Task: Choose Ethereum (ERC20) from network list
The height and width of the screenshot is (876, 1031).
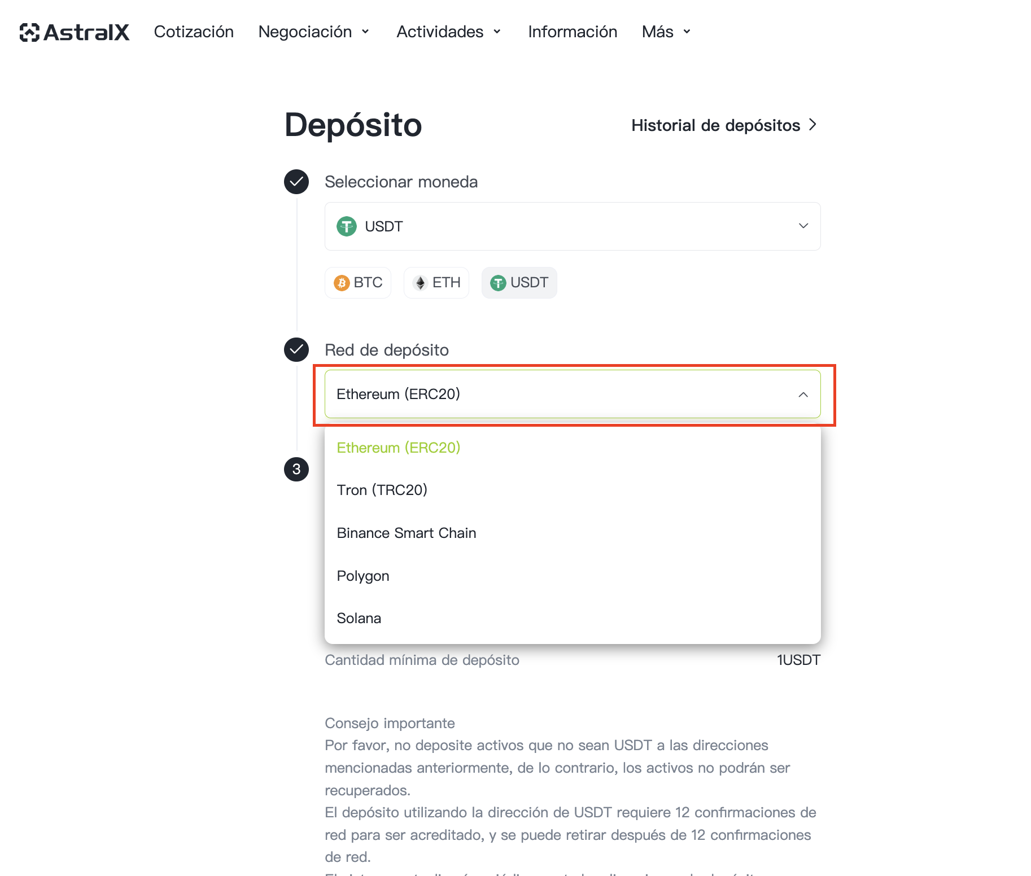Action: [x=573, y=448]
